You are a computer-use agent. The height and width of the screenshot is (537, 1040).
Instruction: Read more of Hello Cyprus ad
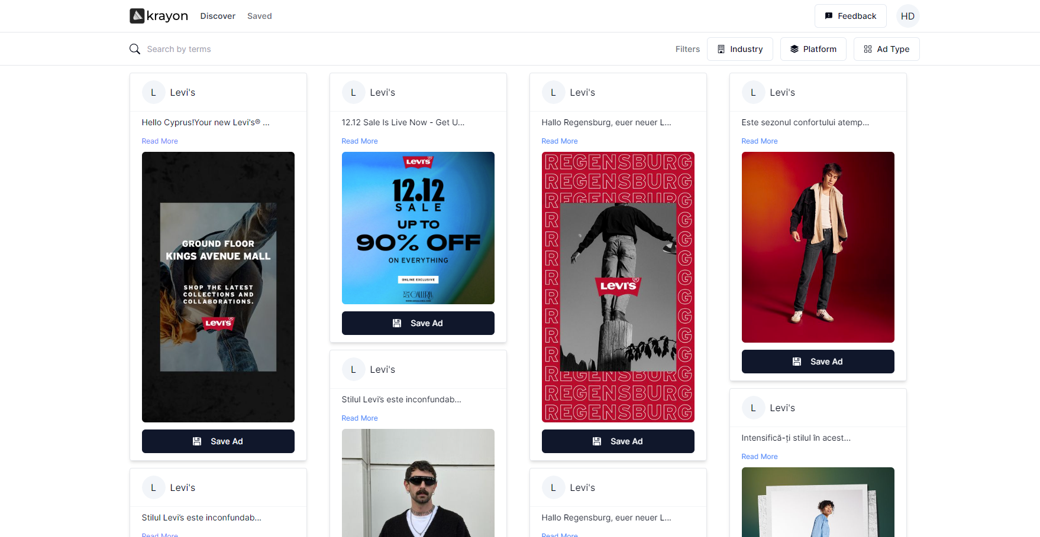tap(160, 141)
